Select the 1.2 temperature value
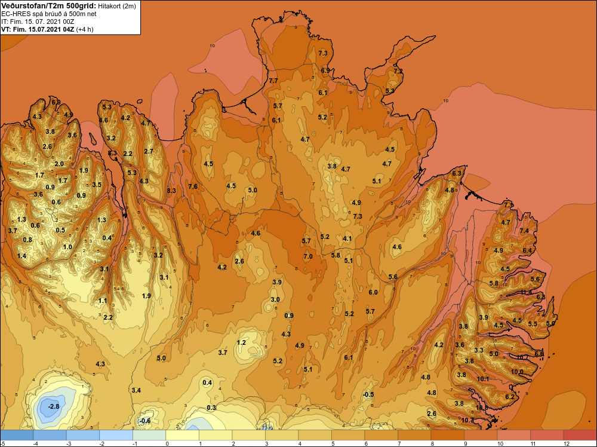 (x=241, y=342)
